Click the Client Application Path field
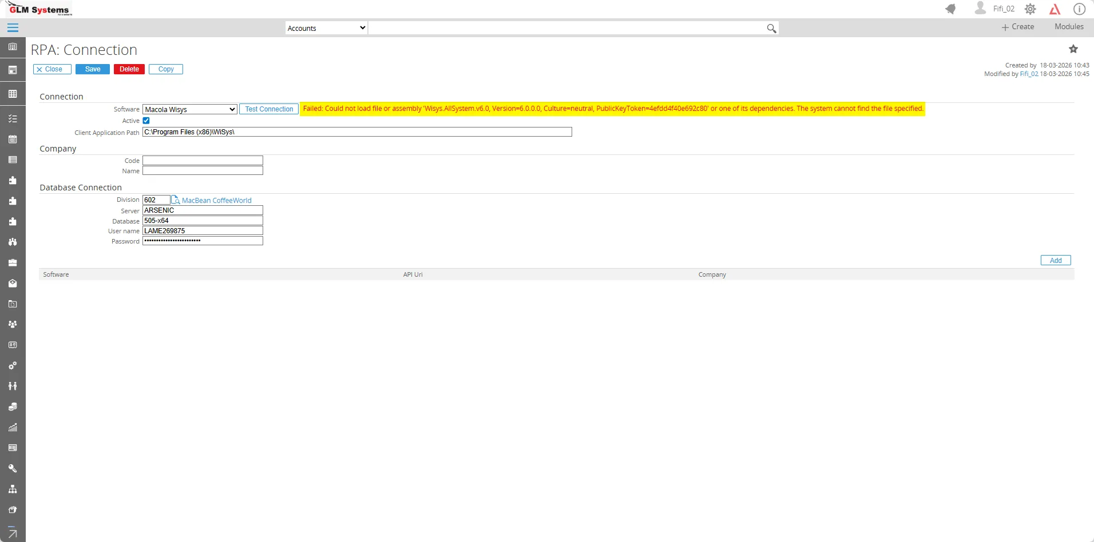 coord(357,132)
